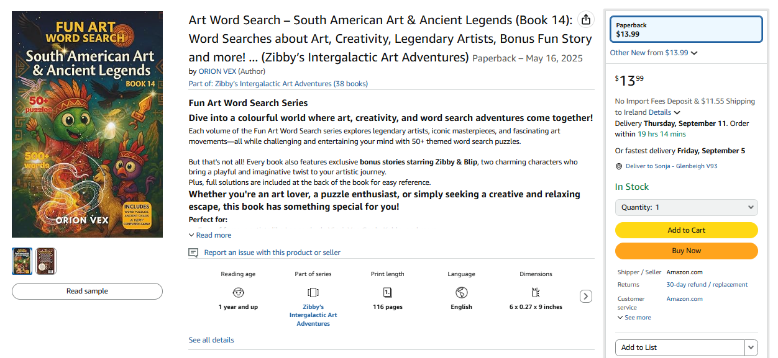Click the location pin next to Deliver to Sonja
The image size is (778, 358).
click(x=618, y=166)
